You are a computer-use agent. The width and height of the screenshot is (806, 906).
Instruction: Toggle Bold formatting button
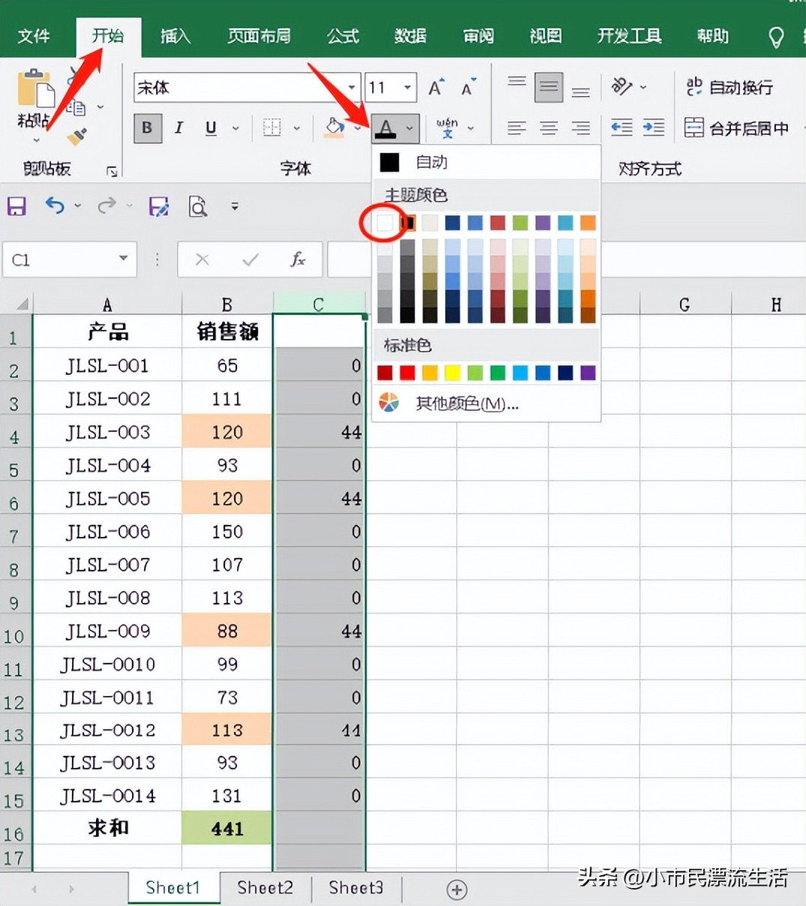147,128
